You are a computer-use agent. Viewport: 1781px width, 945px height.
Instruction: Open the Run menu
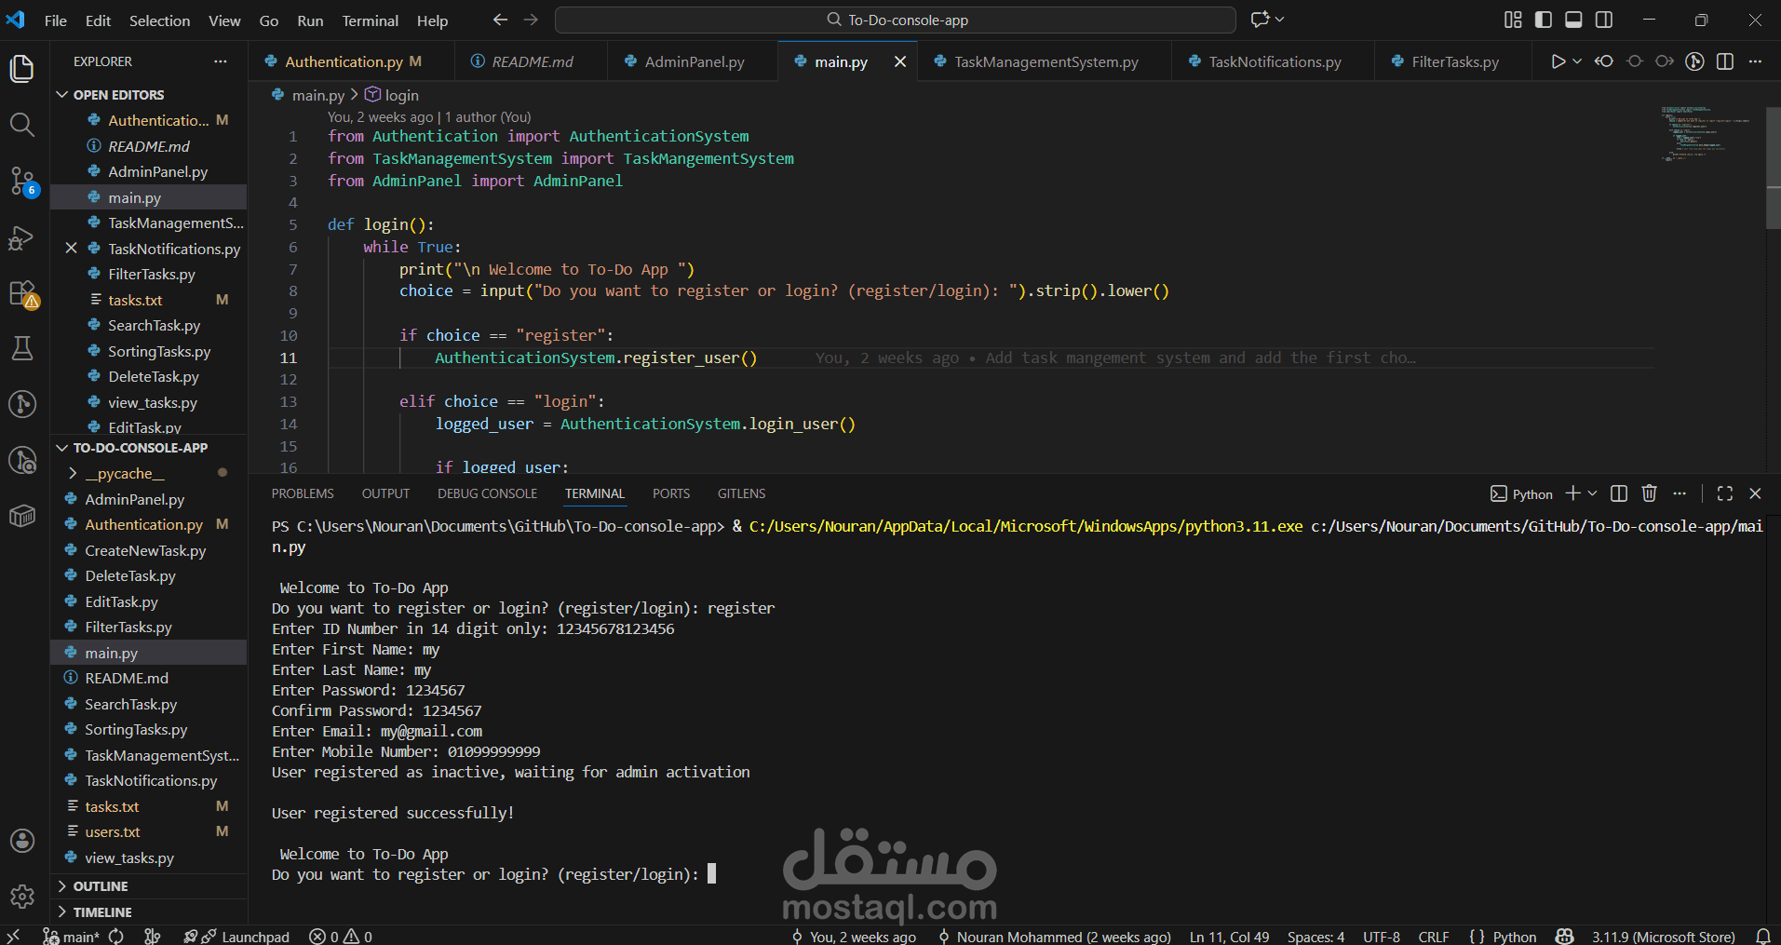click(309, 20)
